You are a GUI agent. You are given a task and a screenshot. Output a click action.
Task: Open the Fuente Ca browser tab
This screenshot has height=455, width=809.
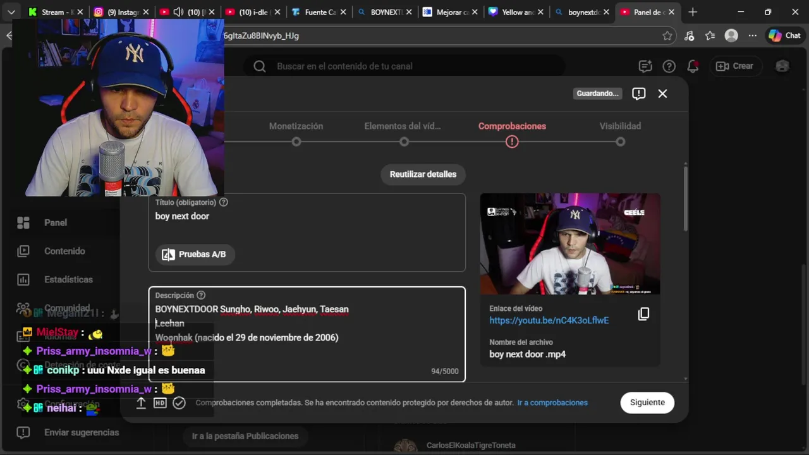click(x=317, y=12)
